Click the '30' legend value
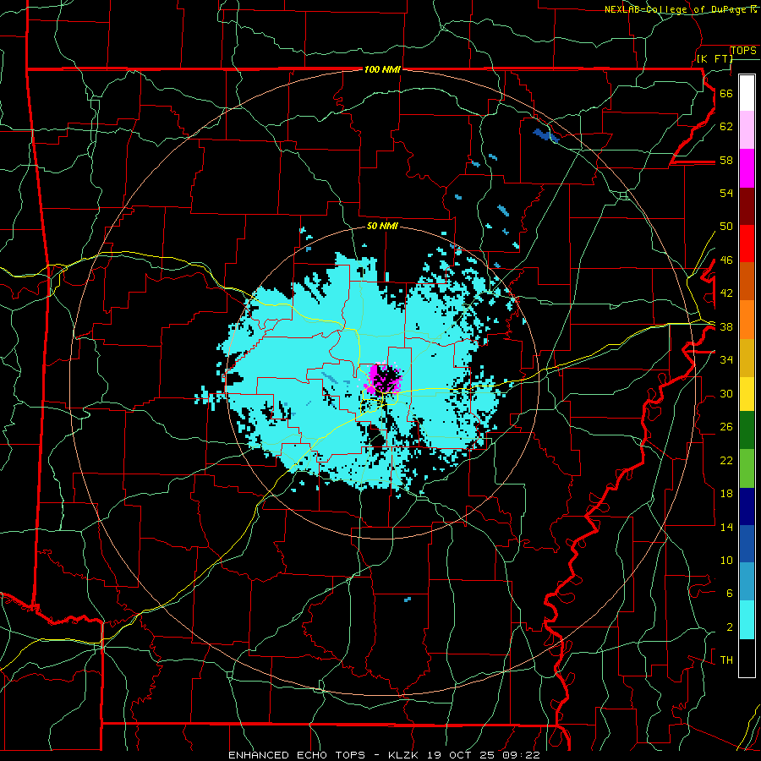The height and width of the screenshot is (761, 761). point(726,393)
